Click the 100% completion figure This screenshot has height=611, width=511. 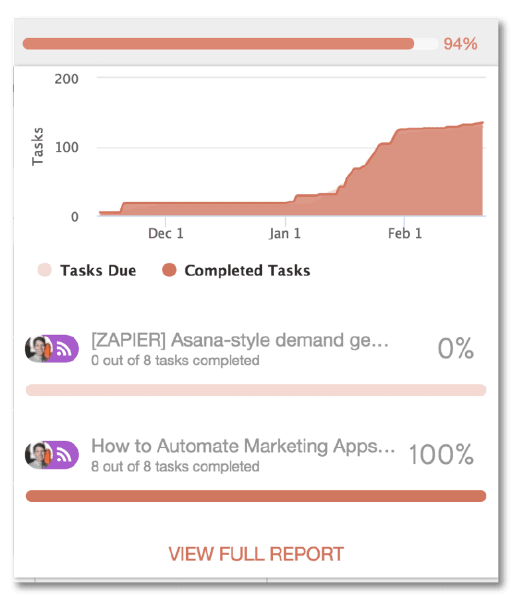click(441, 455)
